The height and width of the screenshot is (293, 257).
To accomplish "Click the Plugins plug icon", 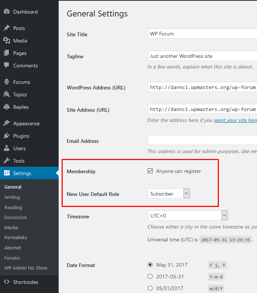I will point(7,136).
